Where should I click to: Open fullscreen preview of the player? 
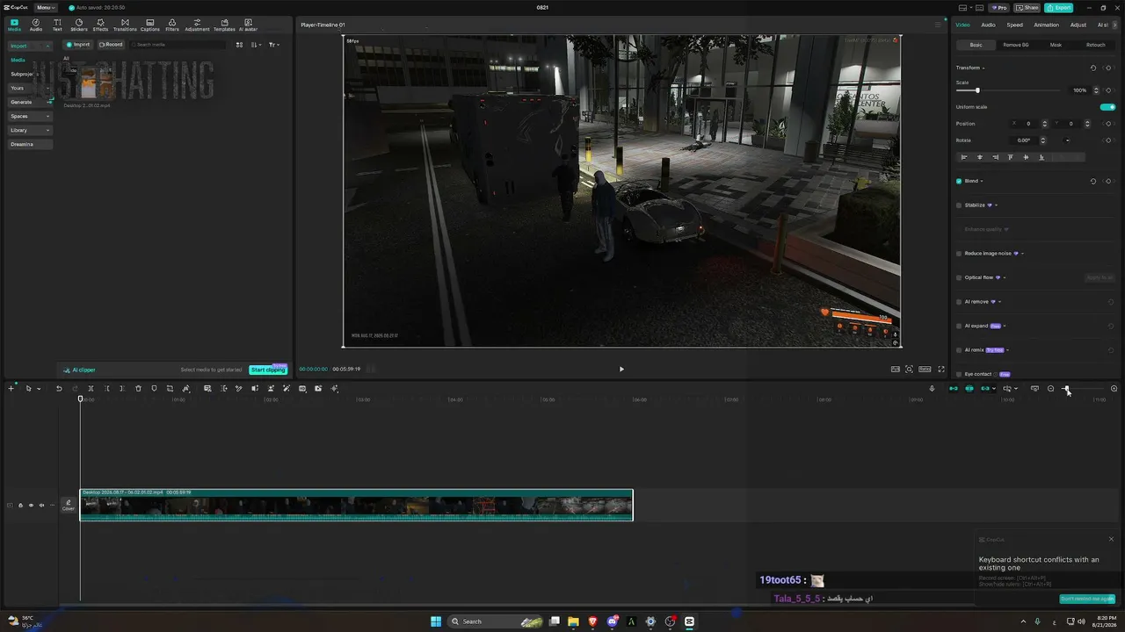coord(941,370)
